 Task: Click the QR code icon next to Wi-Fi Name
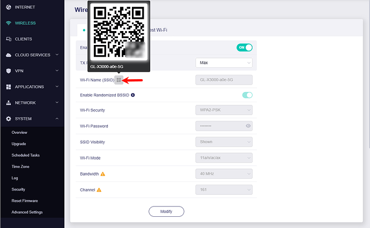(x=119, y=80)
